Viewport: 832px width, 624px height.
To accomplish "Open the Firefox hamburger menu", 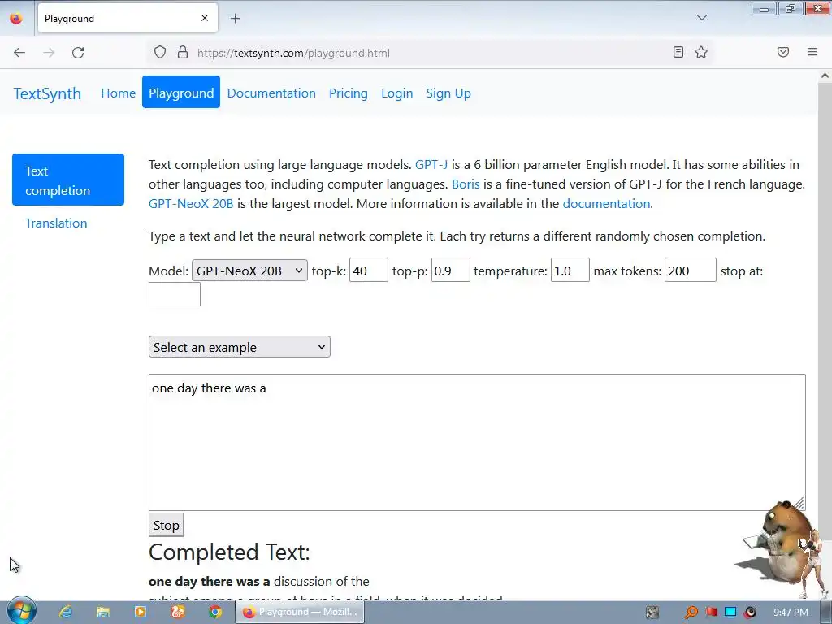I will click(x=812, y=52).
